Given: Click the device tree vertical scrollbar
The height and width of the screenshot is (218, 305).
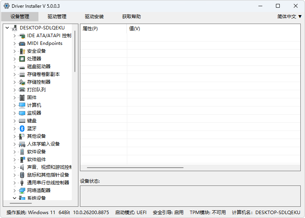Looking at the screenshot, I should [x=75, y=51].
